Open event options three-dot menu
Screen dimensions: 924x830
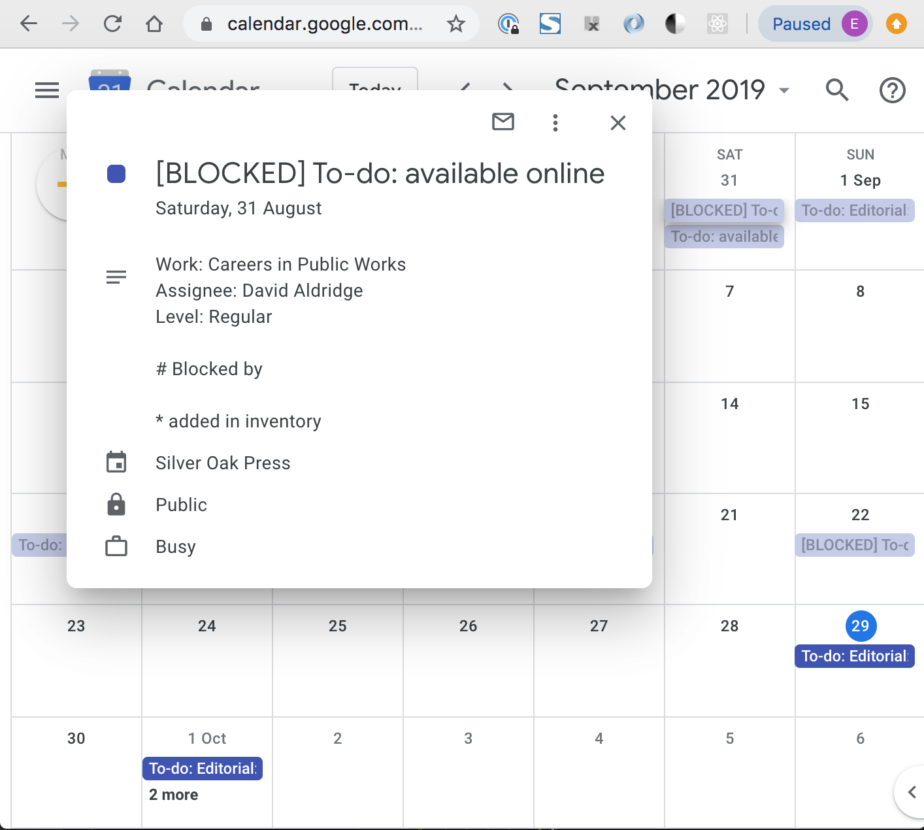tap(555, 123)
